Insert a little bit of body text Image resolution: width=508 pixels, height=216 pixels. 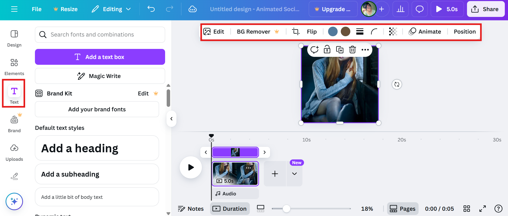click(x=97, y=197)
